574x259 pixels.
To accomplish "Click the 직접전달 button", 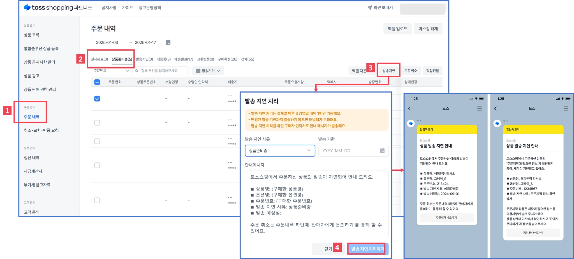I will point(432,71).
